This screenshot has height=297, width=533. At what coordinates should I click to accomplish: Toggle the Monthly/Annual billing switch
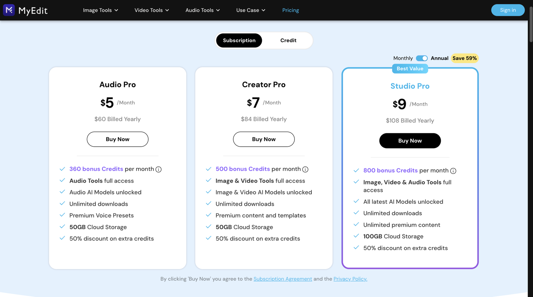422,58
